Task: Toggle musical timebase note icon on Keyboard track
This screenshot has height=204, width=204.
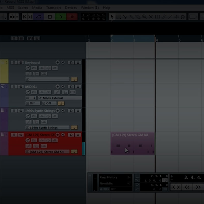Action: click(74, 79)
